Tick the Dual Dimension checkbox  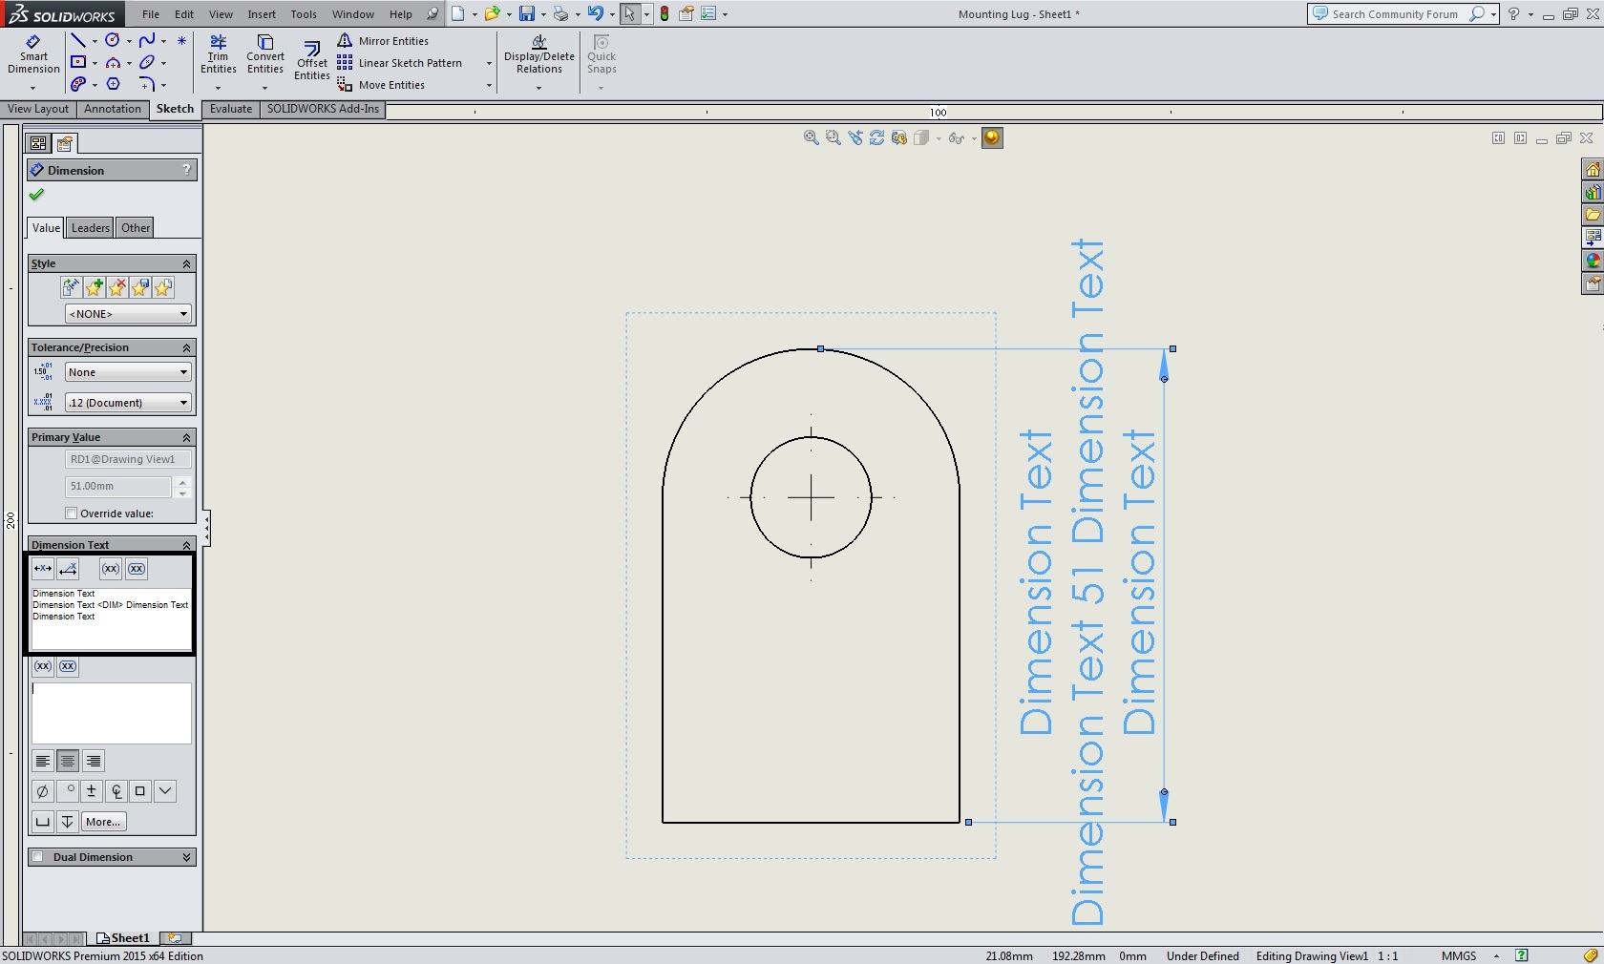(x=38, y=857)
